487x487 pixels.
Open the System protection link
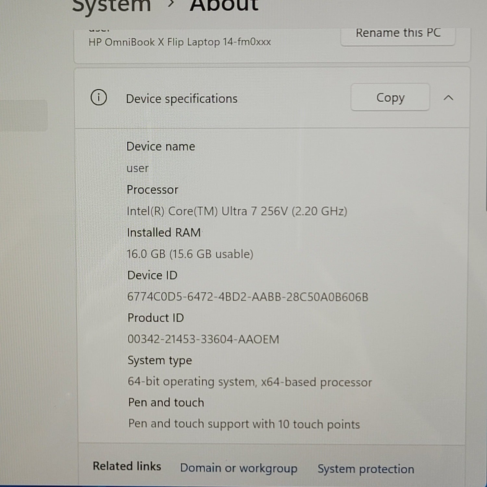(x=366, y=469)
